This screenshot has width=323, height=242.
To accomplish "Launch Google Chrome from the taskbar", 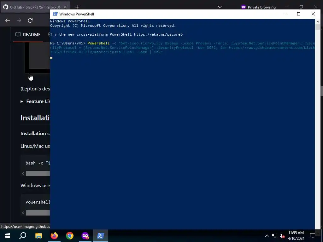I will (70, 236).
